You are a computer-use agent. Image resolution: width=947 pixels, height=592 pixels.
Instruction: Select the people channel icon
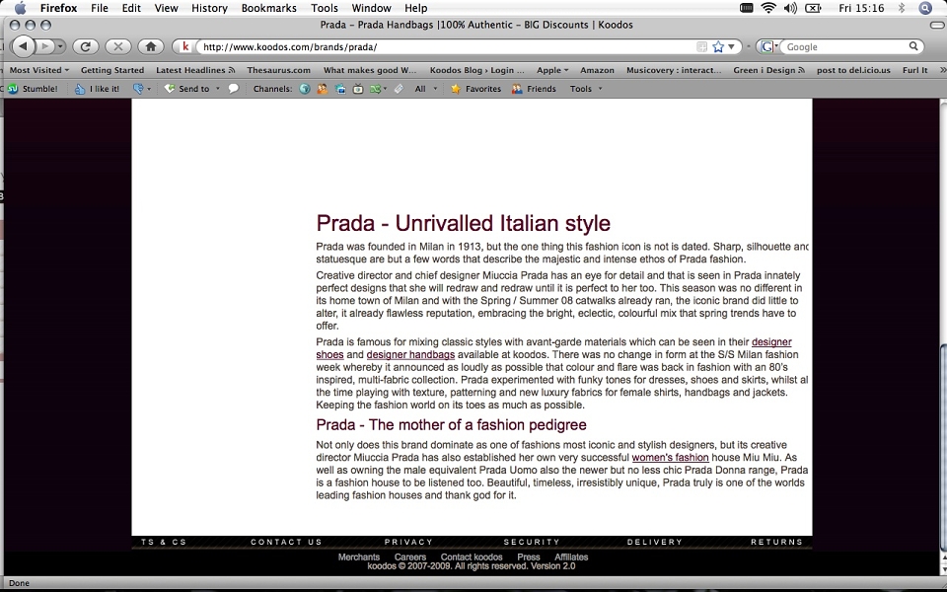(323, 89)
